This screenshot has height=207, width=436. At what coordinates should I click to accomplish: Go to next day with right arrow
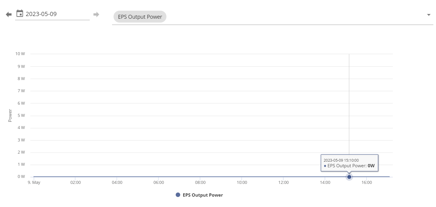coord(96,14)
